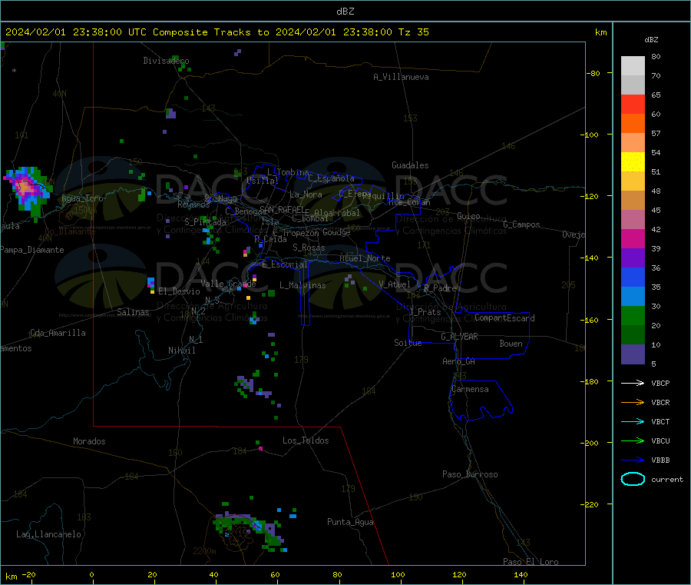Click the white VBCP arrow in legend
Screen dimensions: 691x585
pyautogui.click(x=633, y=383)
